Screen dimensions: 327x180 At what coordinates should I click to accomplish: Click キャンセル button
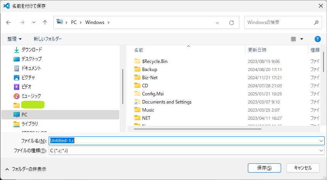(x=303, y=168)
